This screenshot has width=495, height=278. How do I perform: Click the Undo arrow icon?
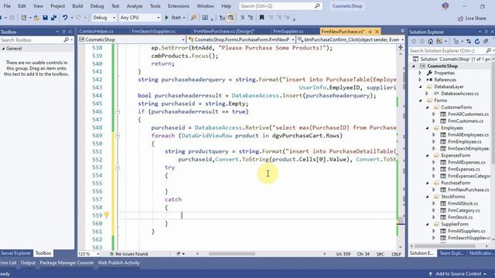coord(65,18)
